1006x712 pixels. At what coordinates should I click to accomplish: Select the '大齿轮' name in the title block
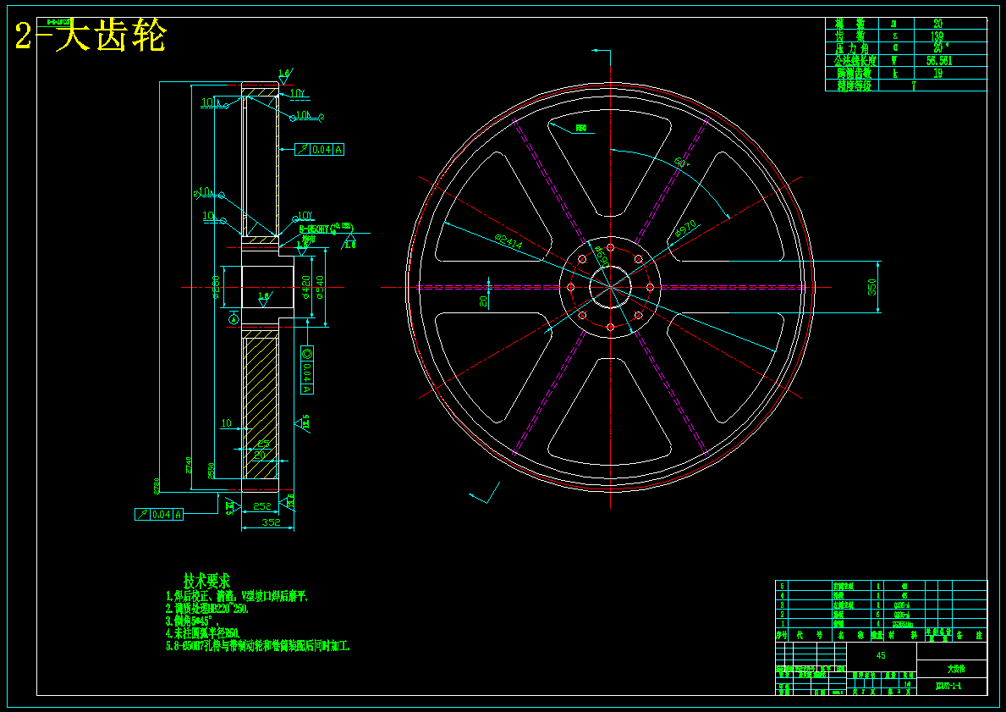[956, 669]
